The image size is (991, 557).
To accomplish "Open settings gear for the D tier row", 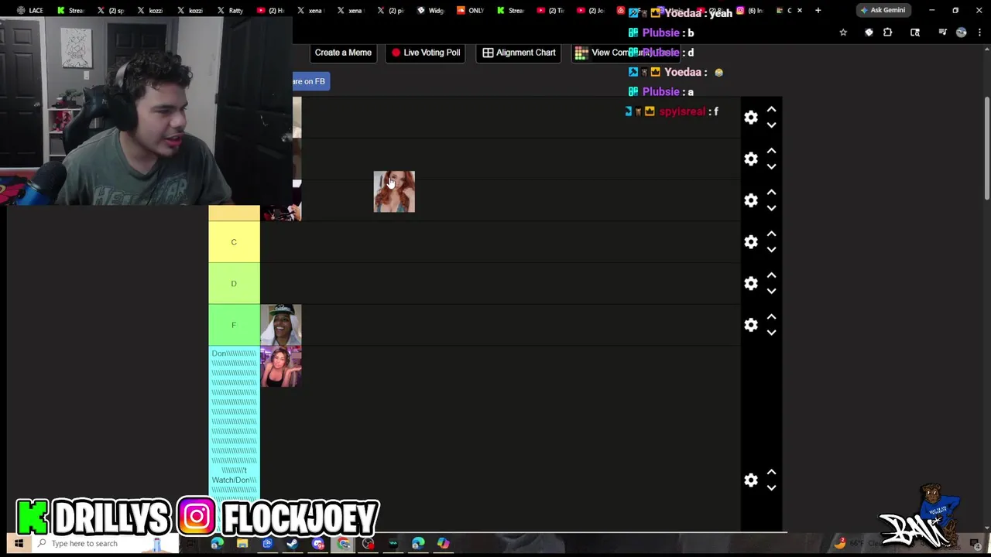I will point(751,284).
